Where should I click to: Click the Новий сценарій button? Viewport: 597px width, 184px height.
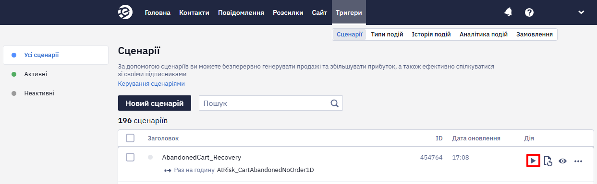[155, 103]
